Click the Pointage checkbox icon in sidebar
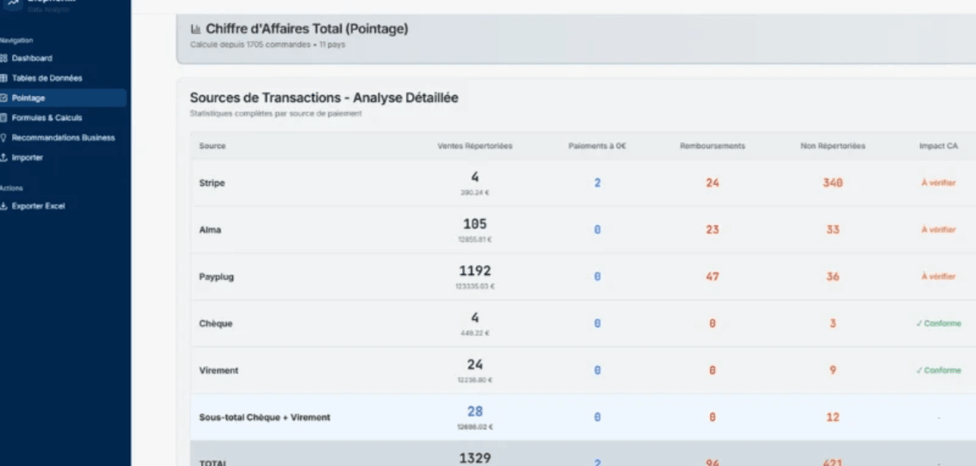This screenshot has height=466, width=976. point(4,98)
